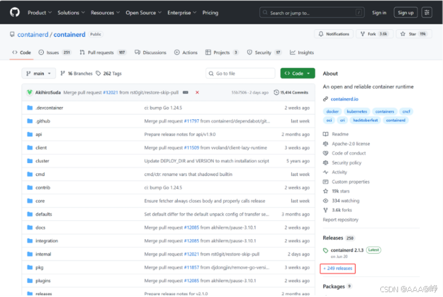Screen dimensions: 443x297
Task: Open pull request #11509 link
Action: [192, 147]
